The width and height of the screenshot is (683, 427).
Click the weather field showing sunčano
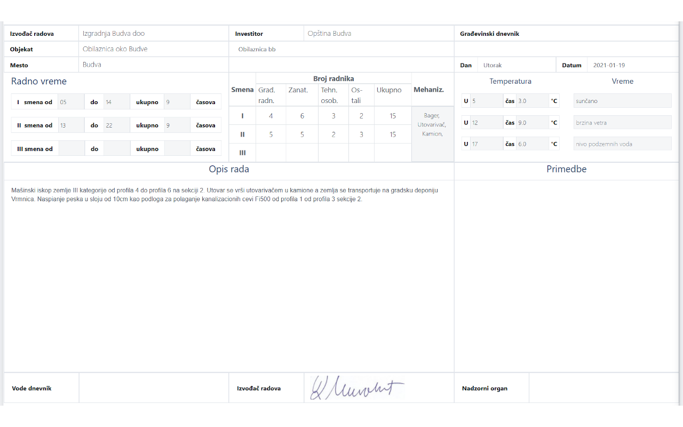(x=622, y=101)
